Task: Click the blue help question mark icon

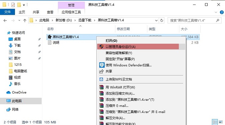Action: [222, 12]
